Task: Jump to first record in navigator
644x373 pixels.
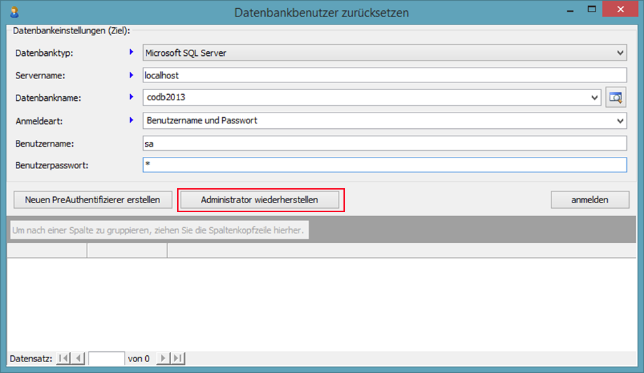Action: [x=63, y=358]
